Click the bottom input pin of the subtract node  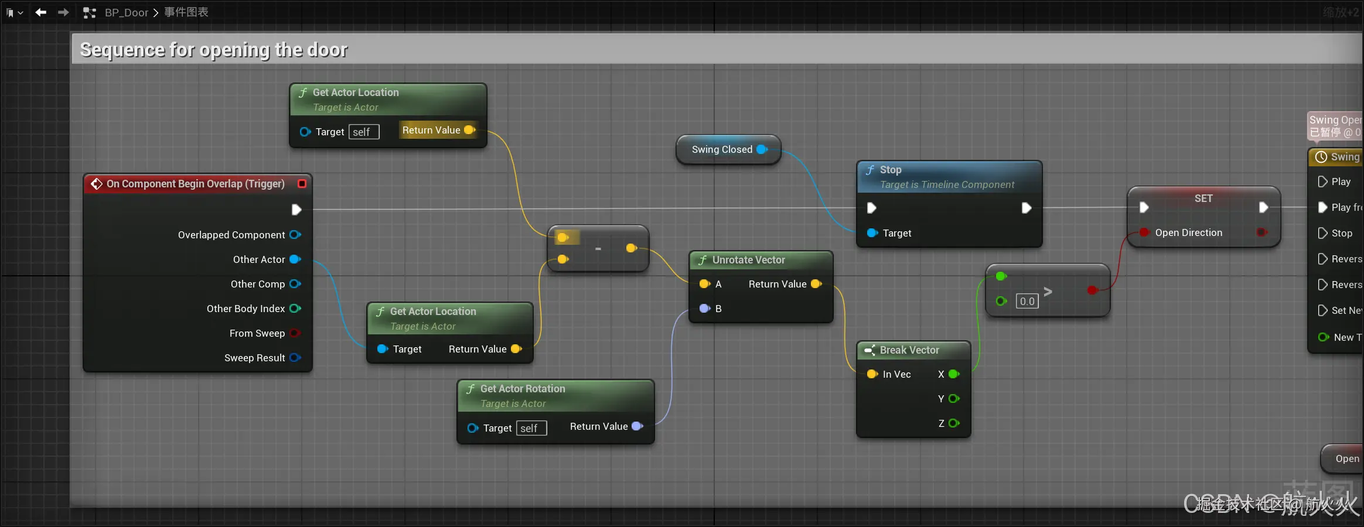click(x=563, y=259)
